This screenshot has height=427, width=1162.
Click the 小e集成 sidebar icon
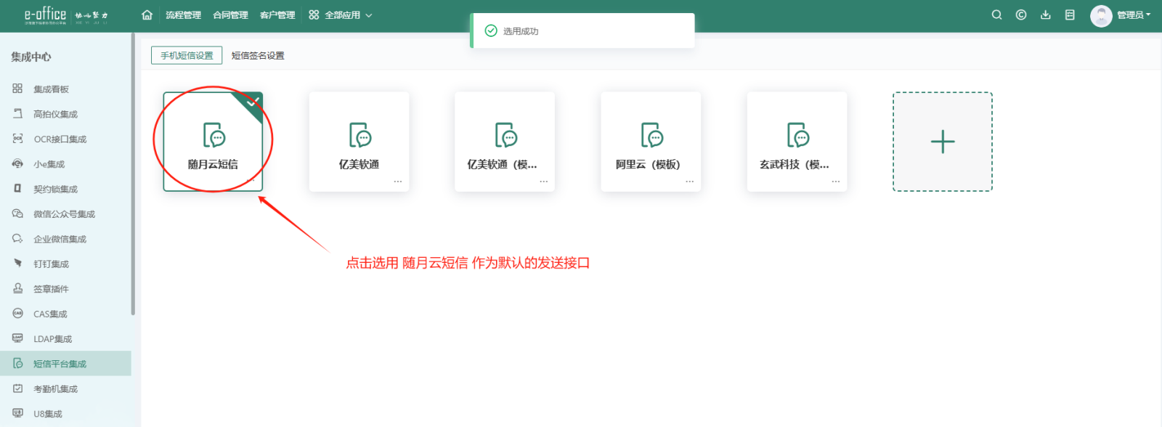[x=17, y=164]
